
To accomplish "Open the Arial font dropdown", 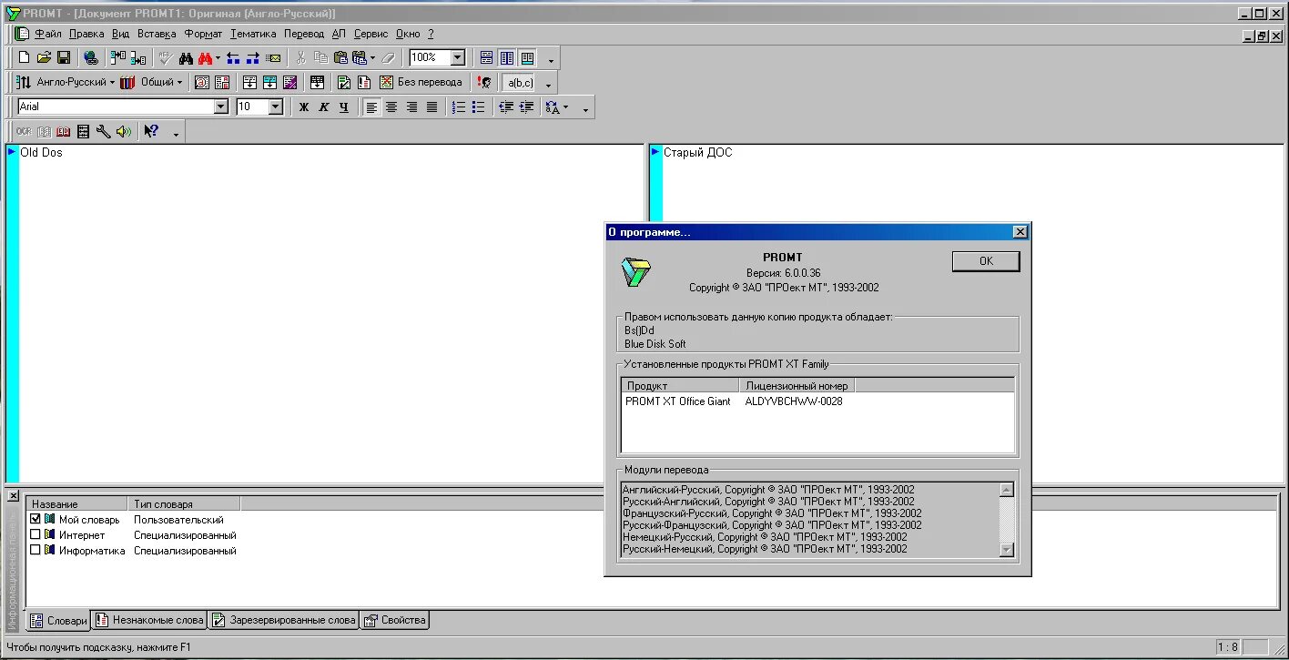I will [220, 107].
